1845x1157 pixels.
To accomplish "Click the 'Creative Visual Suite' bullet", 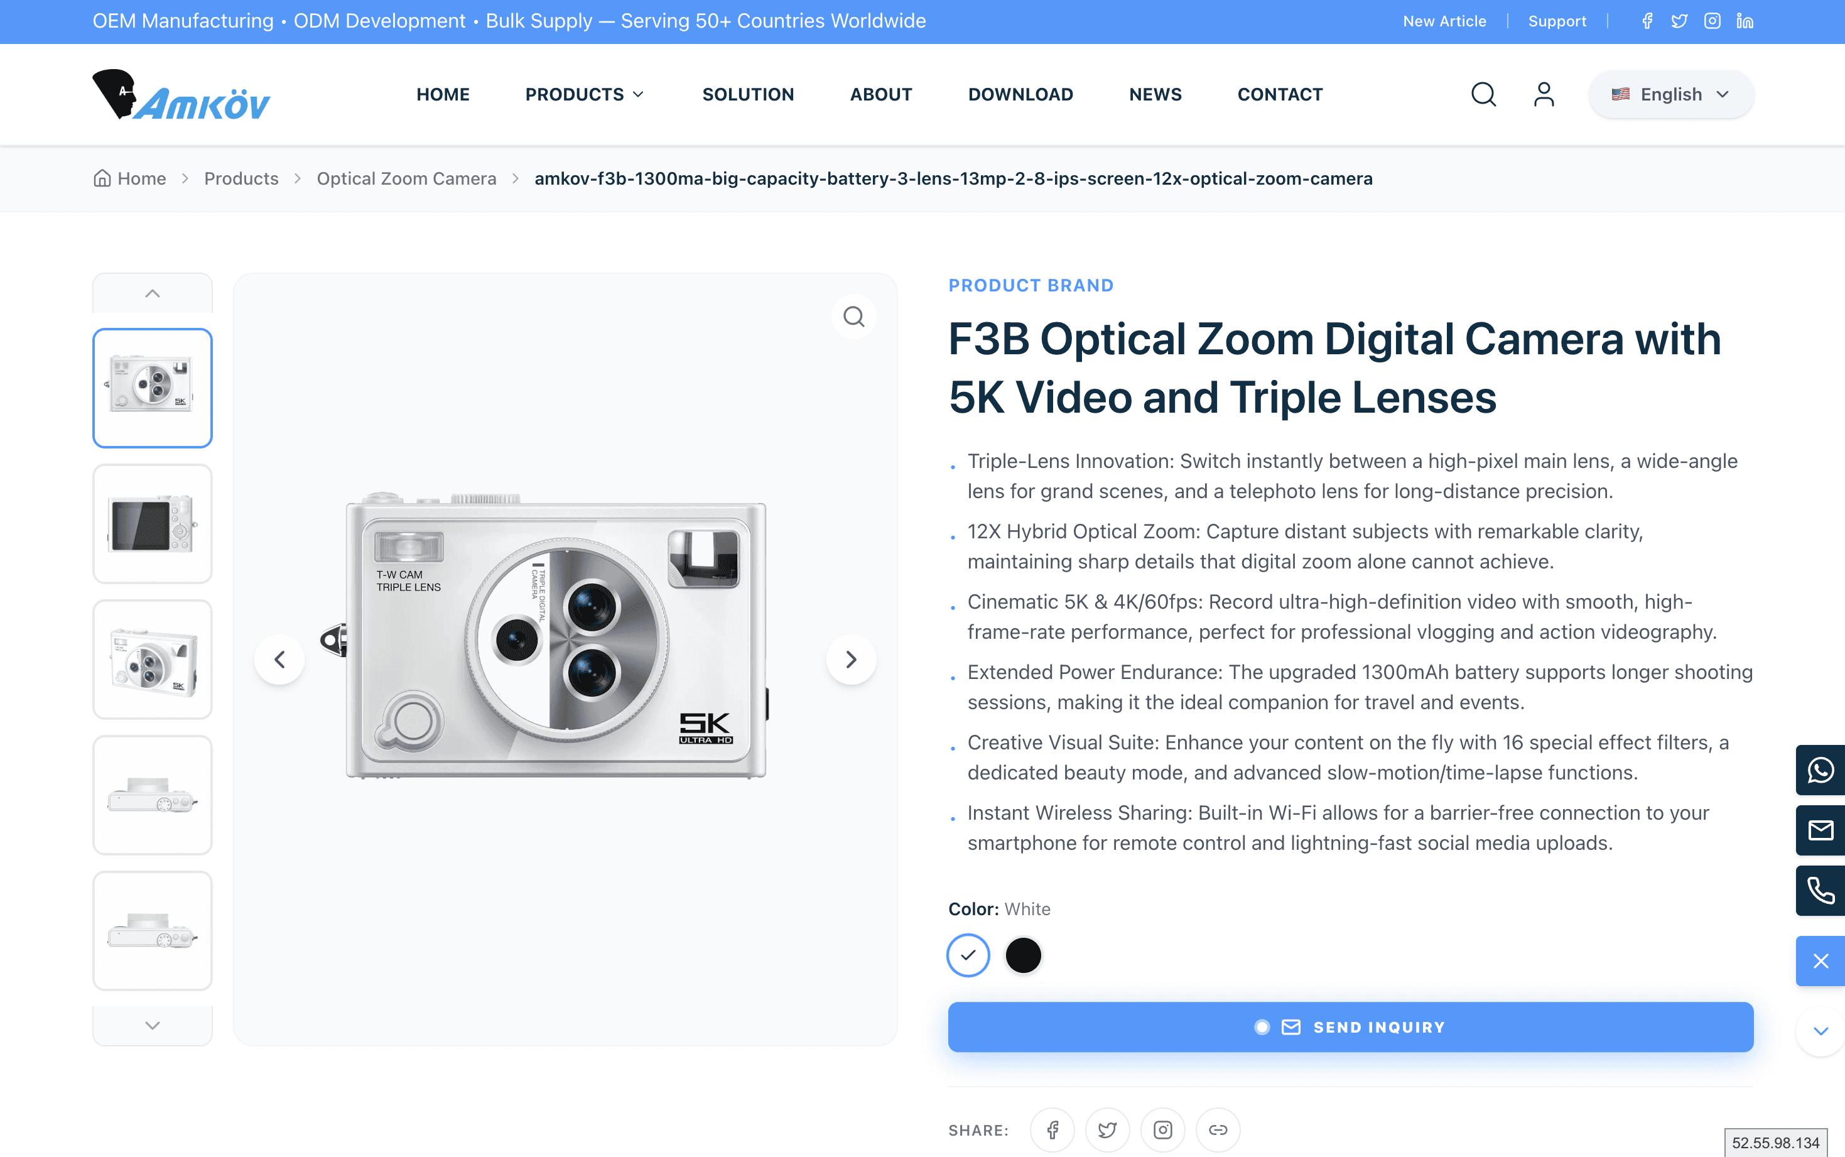I will click(1348, 758).
